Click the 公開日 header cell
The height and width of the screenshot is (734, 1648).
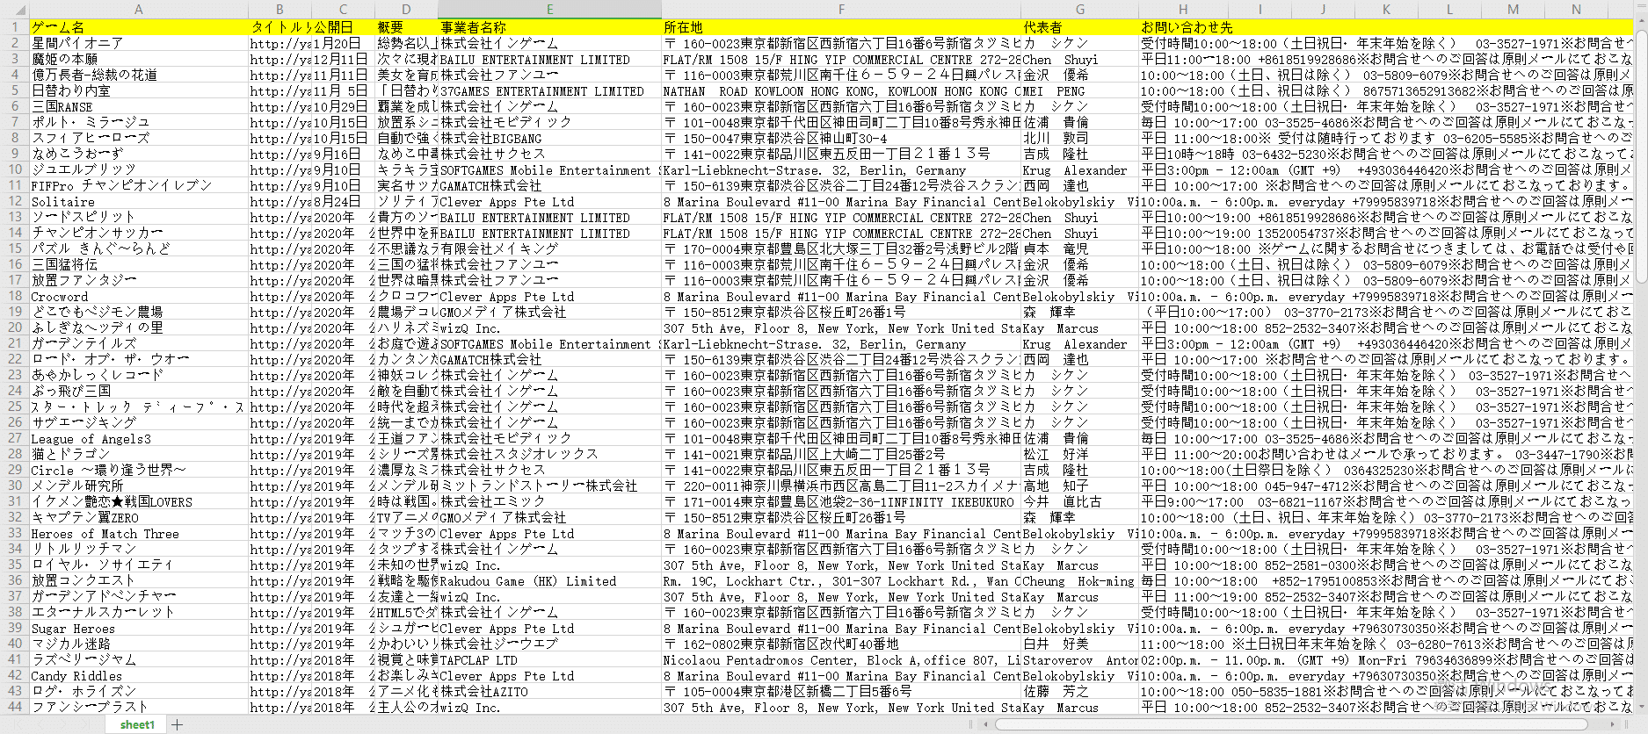pos(343,27)
